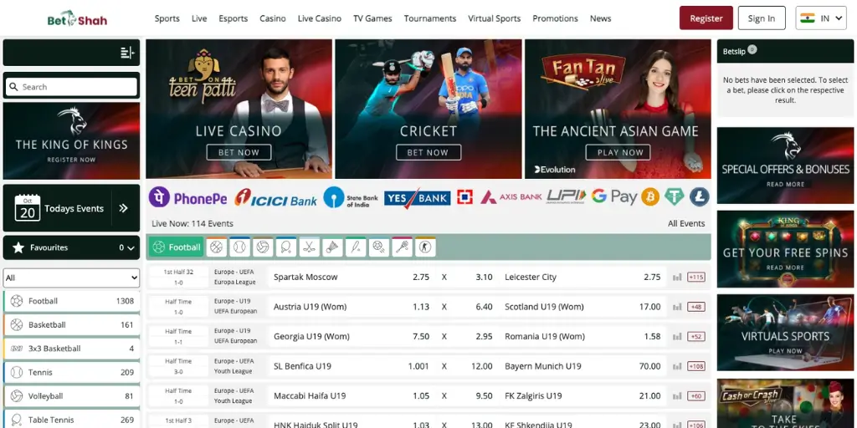Open The King of Kings register banner
Image resolution: width=857 pixels, height=428 pixels.
72,140
